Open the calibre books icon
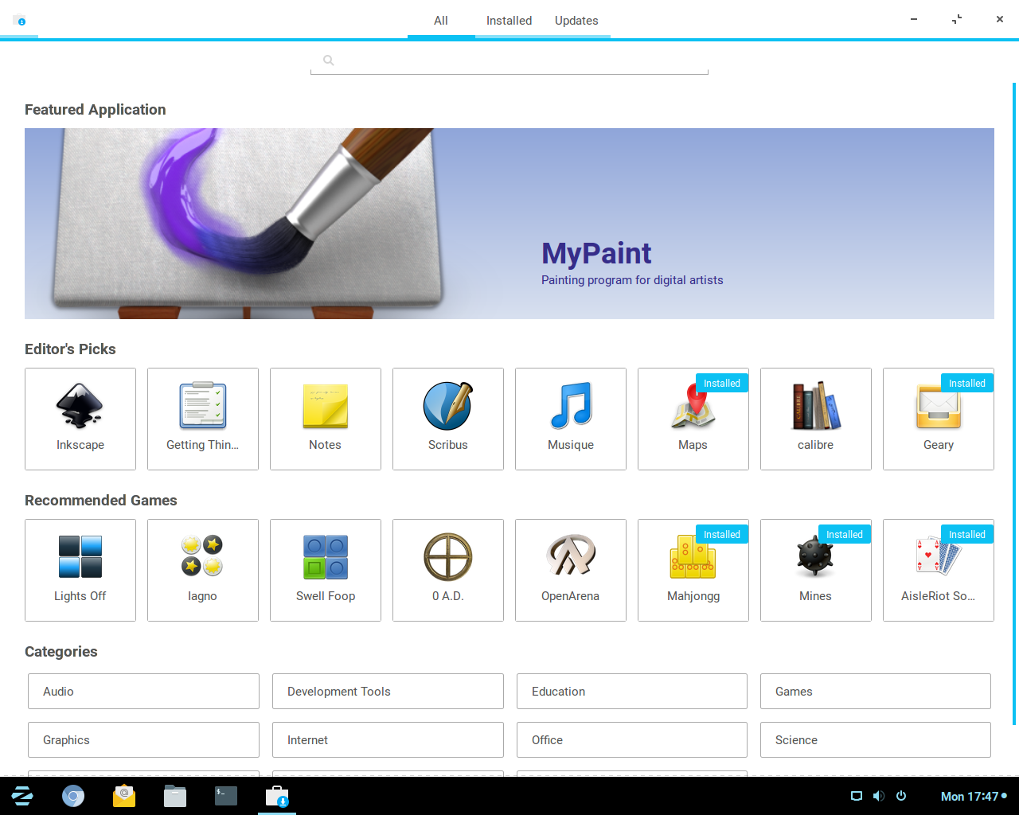Screen dimensions: 1019x815 click(x=816, y=406)
